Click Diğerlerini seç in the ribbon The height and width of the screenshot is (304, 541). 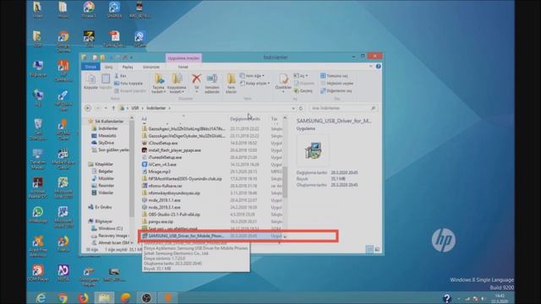click(x=336, y=91)
